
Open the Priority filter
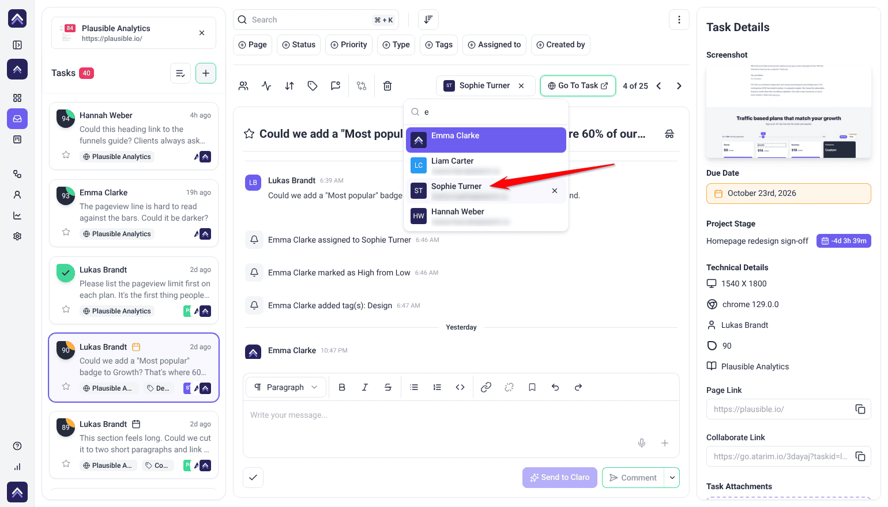click(x=349, y=45)
